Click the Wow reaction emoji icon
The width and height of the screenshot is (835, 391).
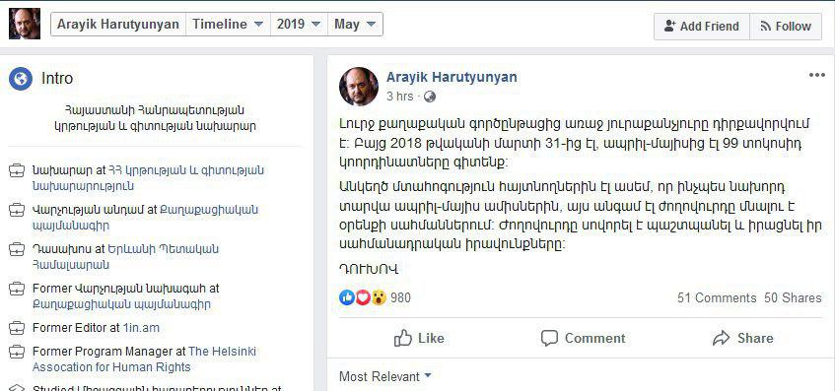pos(379,297)
